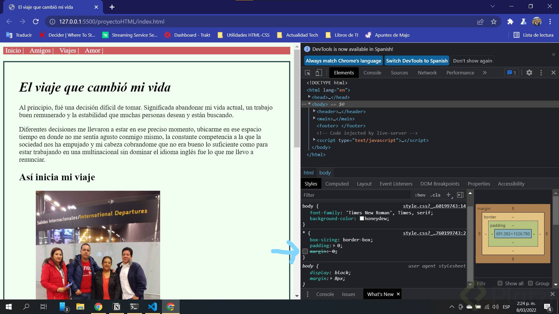Open the tab search dropdown arrow

[492, 6]
